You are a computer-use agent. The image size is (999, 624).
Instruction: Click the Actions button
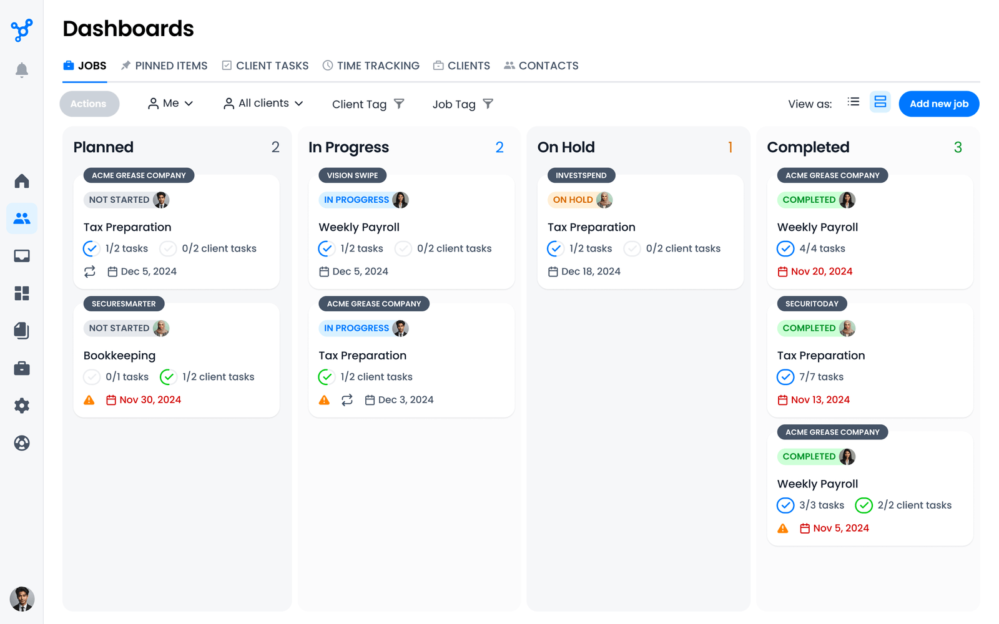[89, 104]
